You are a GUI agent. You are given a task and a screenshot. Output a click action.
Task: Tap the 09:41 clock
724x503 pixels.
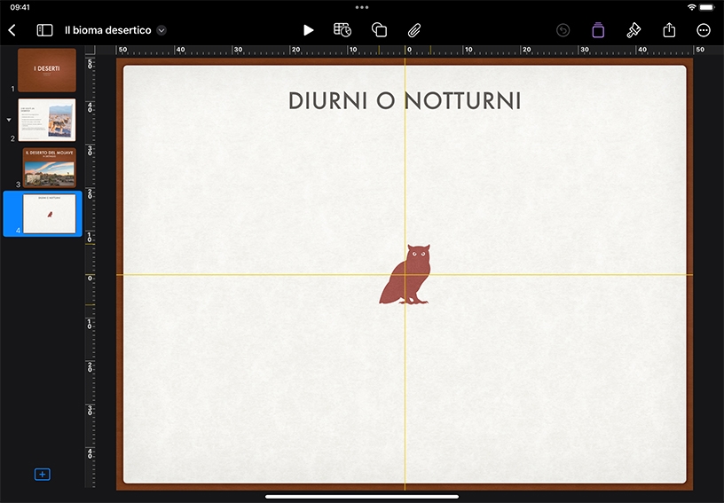pos(20,7)
